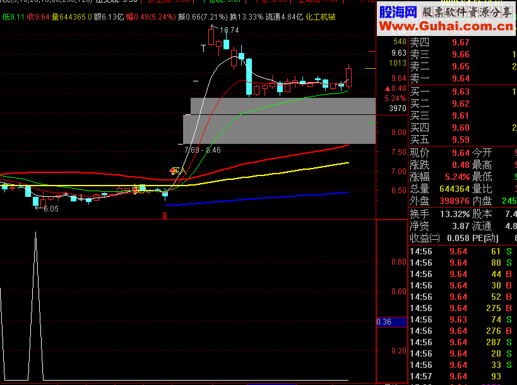Select the 卖一 9.64 ask row
Screen dimensions: 517x385
[463, 79]
